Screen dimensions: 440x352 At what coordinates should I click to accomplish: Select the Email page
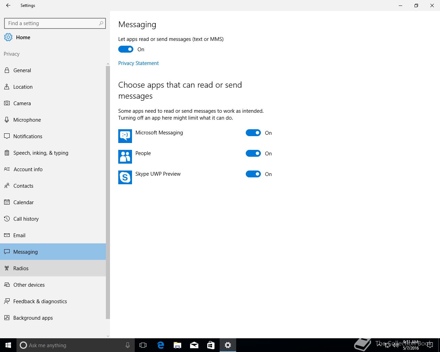pyautogui.click(x=53, y=235)
